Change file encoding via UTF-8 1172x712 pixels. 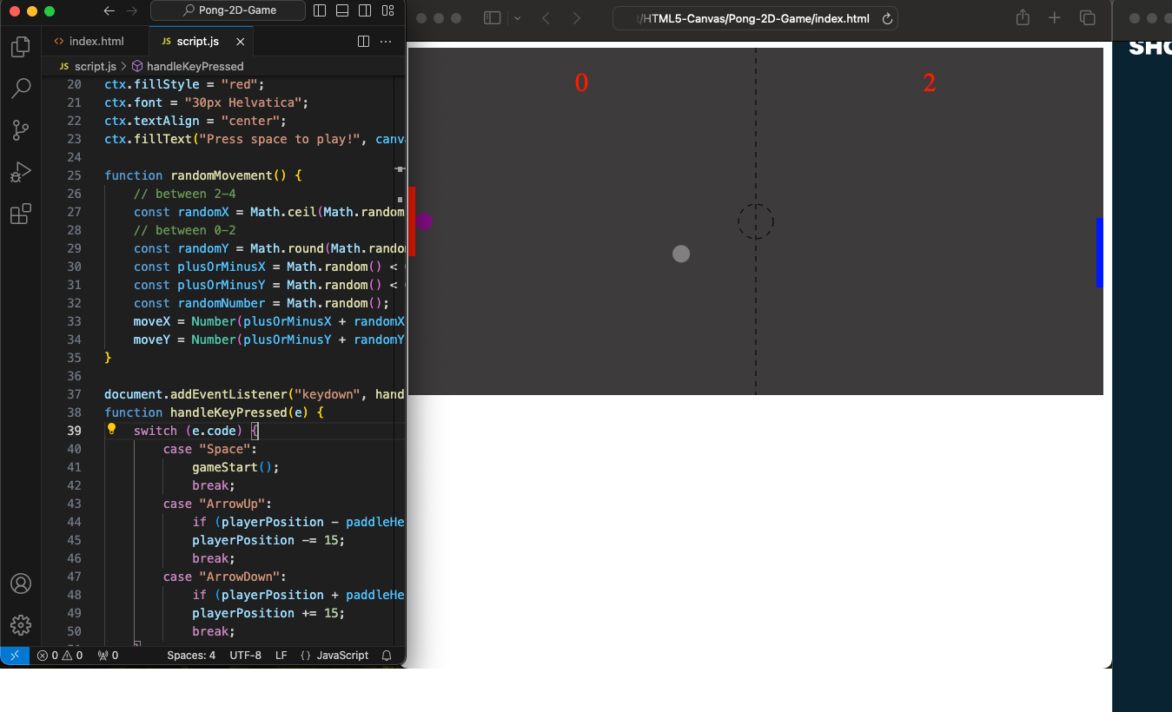pyautogui.click(x=245, y=656)
